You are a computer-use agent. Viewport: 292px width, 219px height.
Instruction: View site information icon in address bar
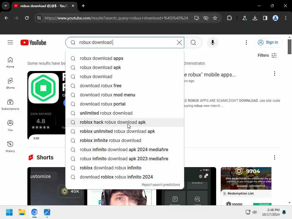[x=39, y=18]
